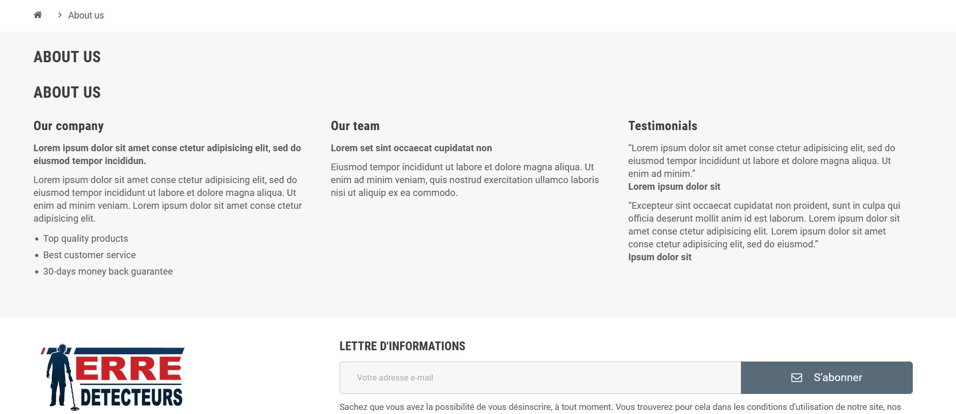This screenshot has height=414, width=956.
Task: Click the envelope icon on subscribe button
Action: pyautogui.click(x=796, y=378)
